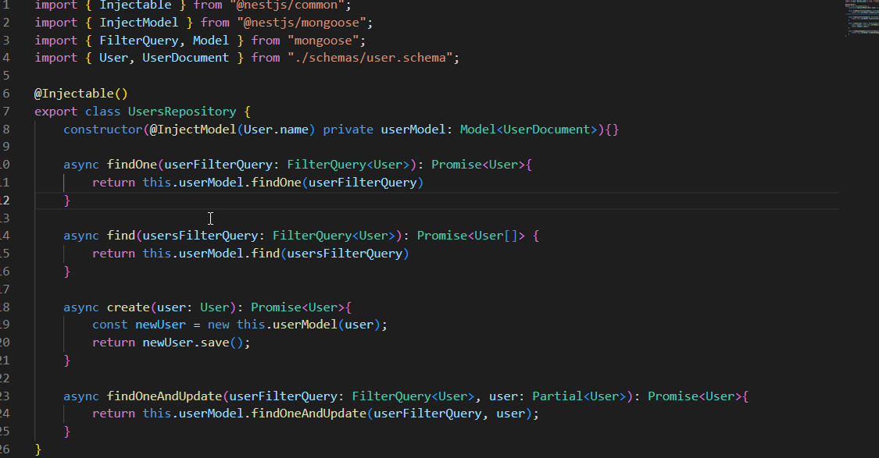Click the "mongoose" import string on line 3
The height and width of the screenshot is (458, 879).
click(323, 41)
